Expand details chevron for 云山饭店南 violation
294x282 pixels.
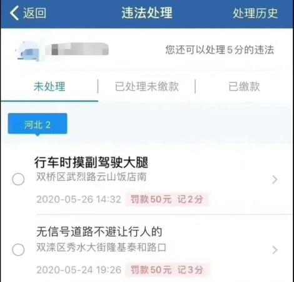point(275,179)
